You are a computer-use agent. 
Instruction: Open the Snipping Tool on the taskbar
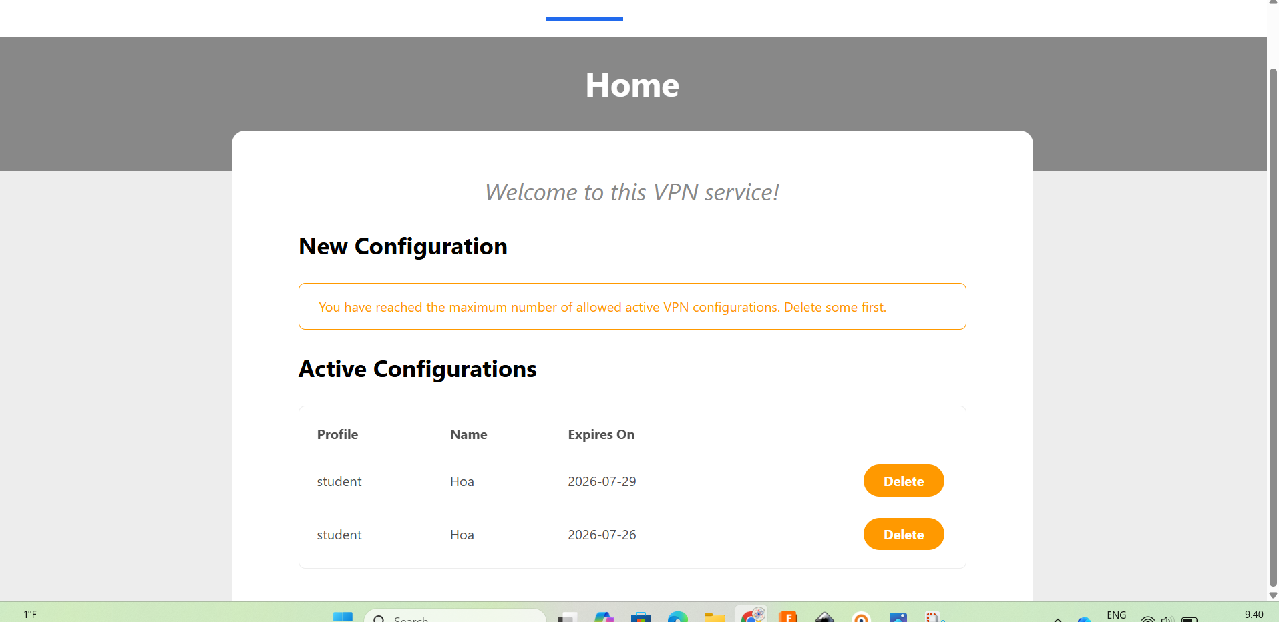tap(934, 617)
